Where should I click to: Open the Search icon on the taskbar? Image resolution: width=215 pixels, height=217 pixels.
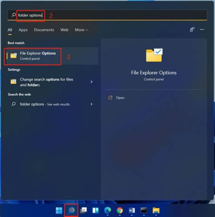(71, 210)
